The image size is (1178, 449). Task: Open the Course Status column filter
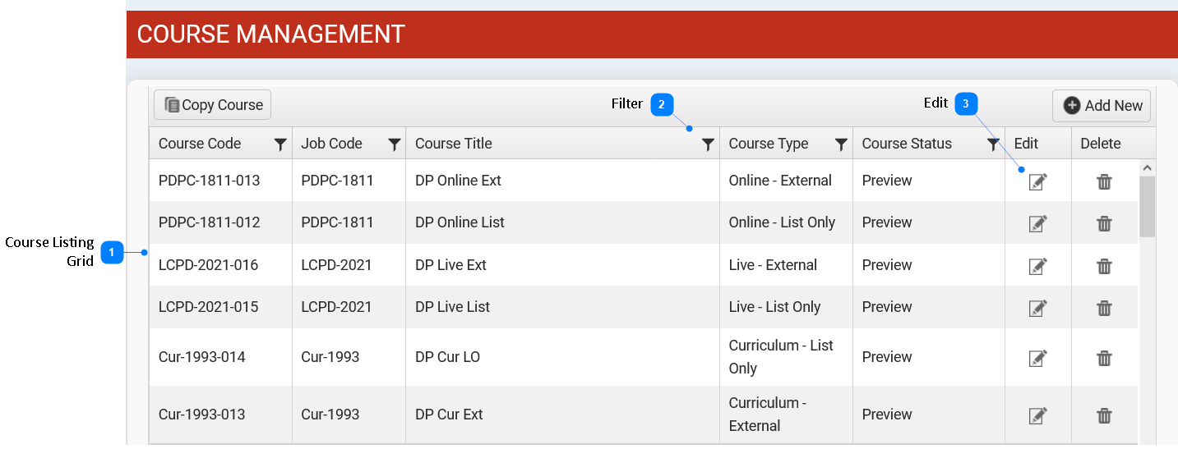coord(993,144)
